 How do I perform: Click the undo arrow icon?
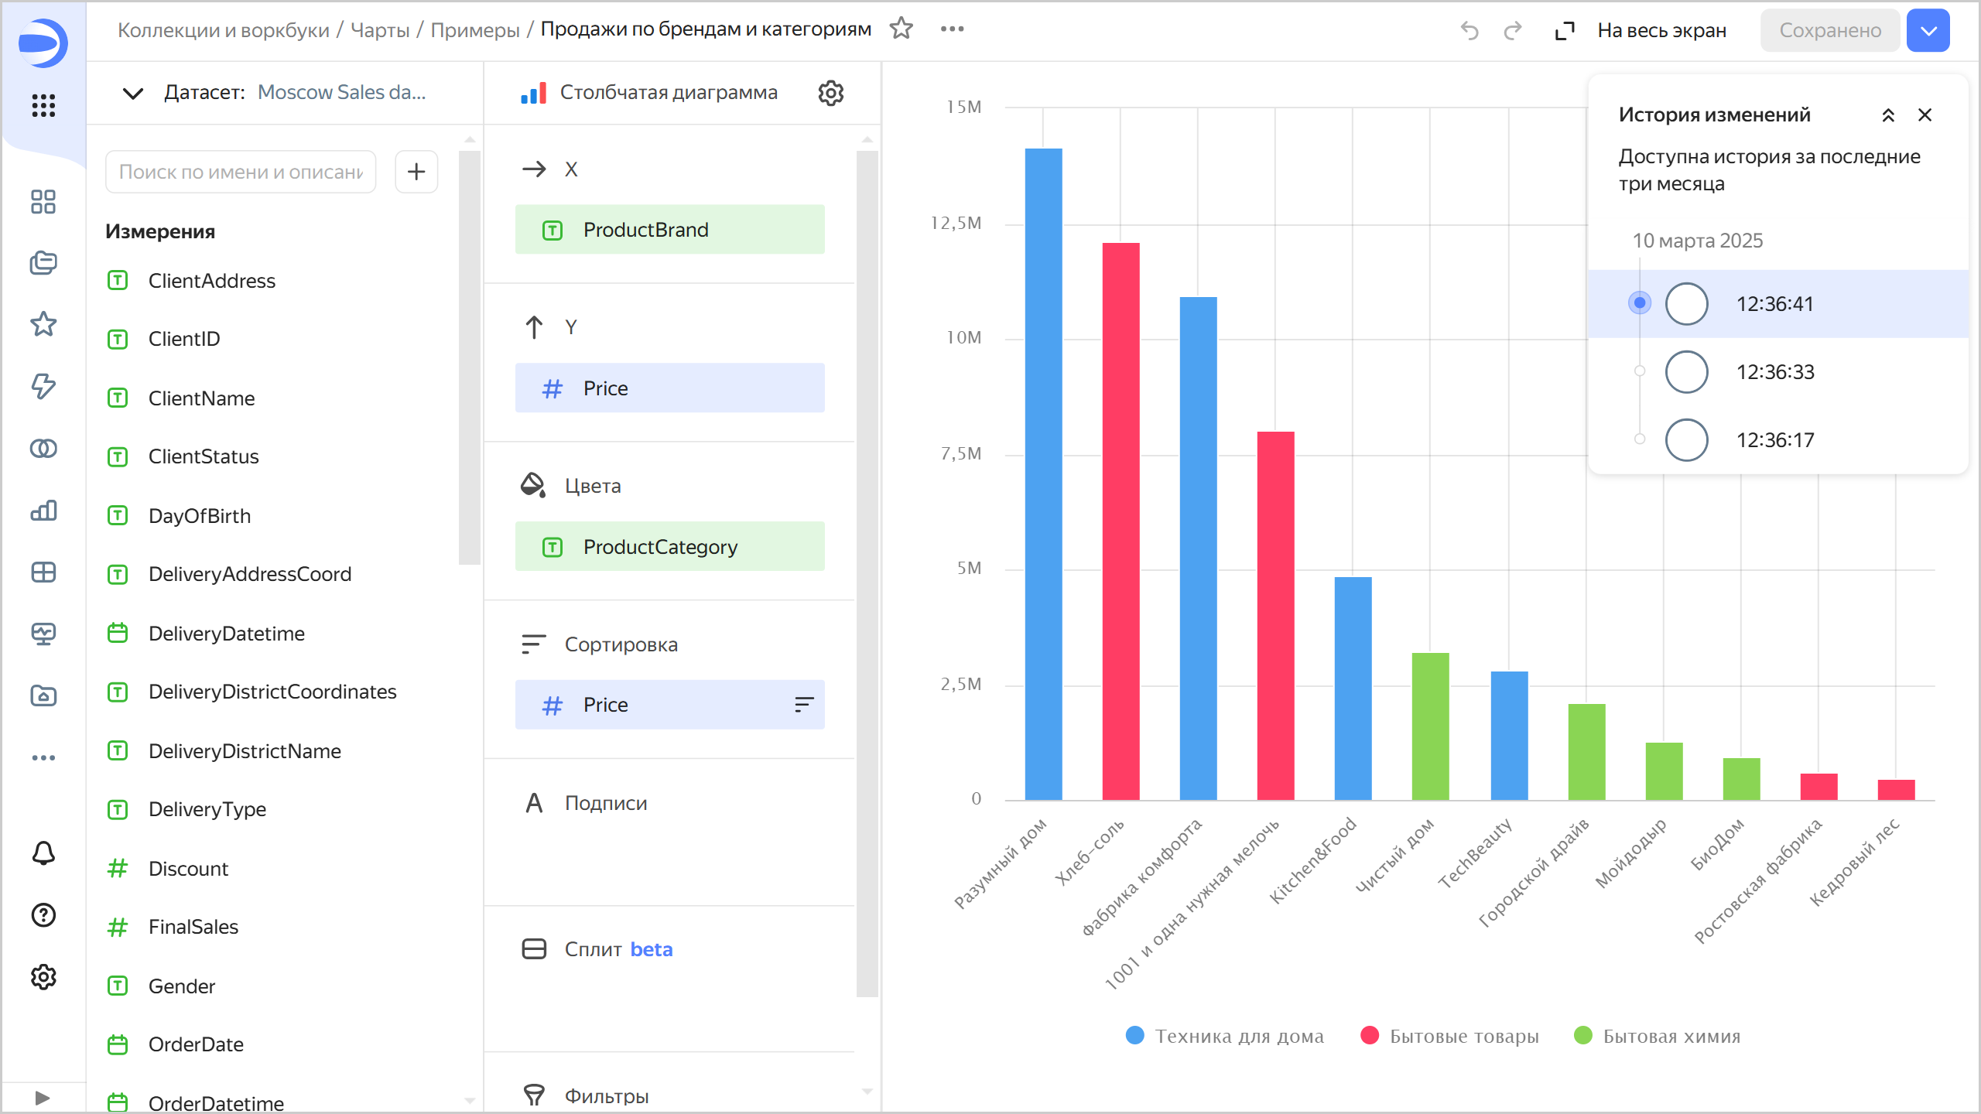click(1469, 31)
